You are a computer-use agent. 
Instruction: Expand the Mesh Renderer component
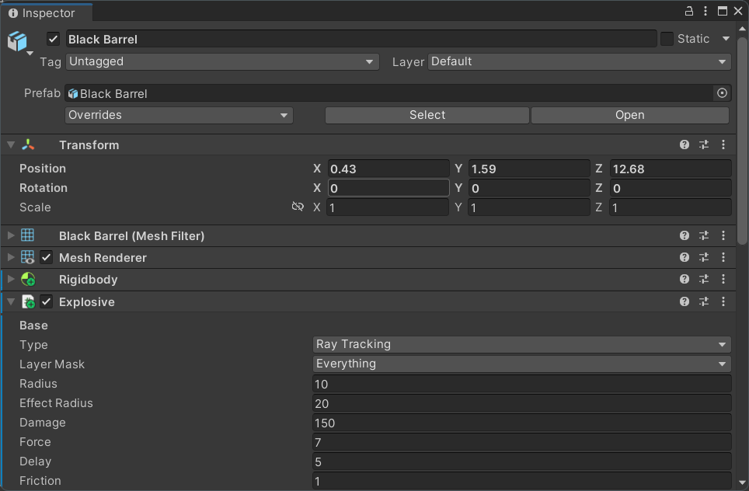[x=11, y=257]
